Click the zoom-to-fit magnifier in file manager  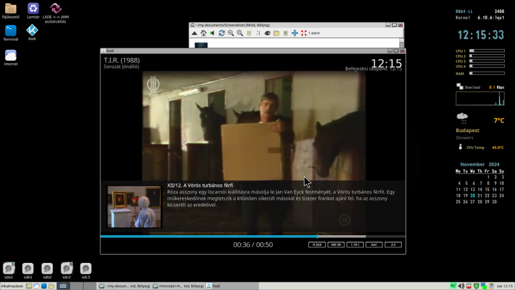pyautogui.click(x=240, y=34)
